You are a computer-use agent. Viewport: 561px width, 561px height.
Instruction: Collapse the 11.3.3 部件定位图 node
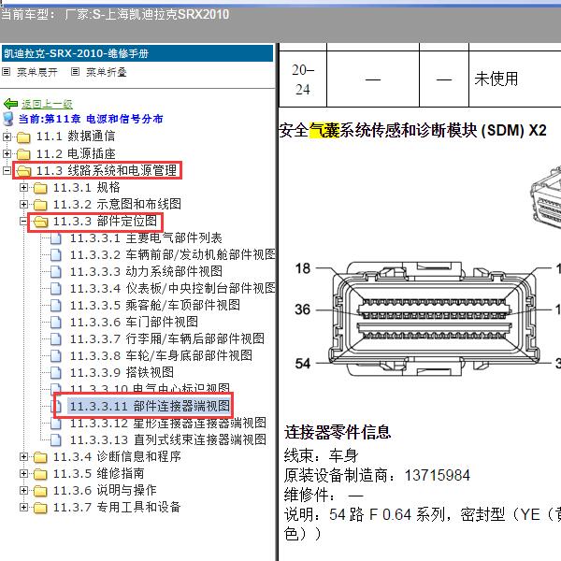pyautogui.click(x=23, y=221)
